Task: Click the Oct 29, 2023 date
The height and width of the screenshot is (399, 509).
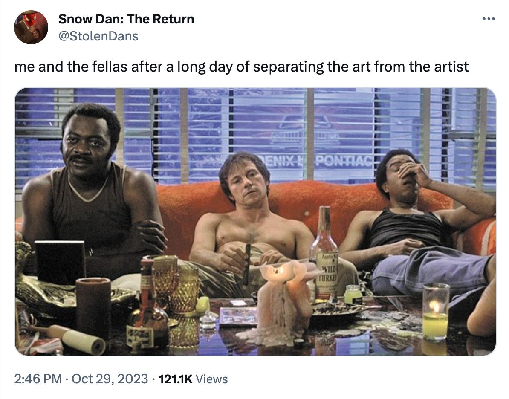Action: coord(110,379)
